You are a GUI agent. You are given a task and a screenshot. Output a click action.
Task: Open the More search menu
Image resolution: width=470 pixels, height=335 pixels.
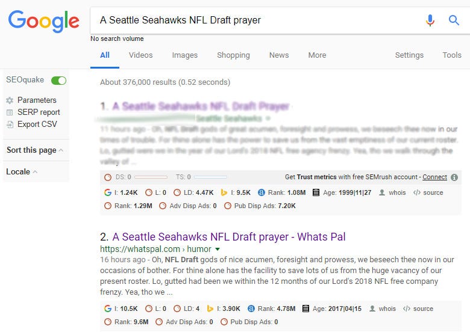[x=317, y=55]
